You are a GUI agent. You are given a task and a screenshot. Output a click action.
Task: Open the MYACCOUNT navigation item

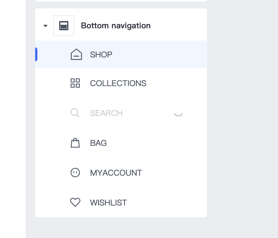pos(116,173)
